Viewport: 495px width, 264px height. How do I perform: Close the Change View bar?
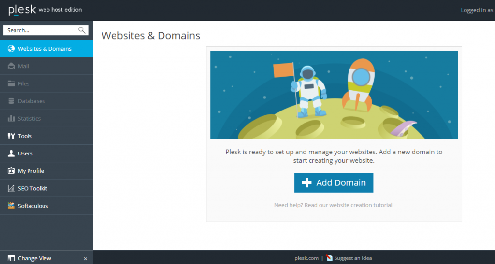click(x=86, y=259)
